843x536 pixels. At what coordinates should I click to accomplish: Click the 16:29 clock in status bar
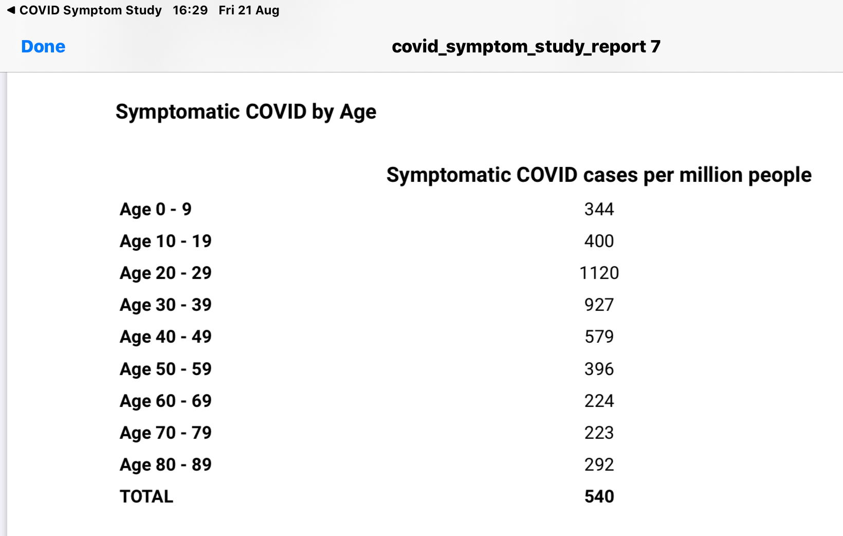coord(190,10)
